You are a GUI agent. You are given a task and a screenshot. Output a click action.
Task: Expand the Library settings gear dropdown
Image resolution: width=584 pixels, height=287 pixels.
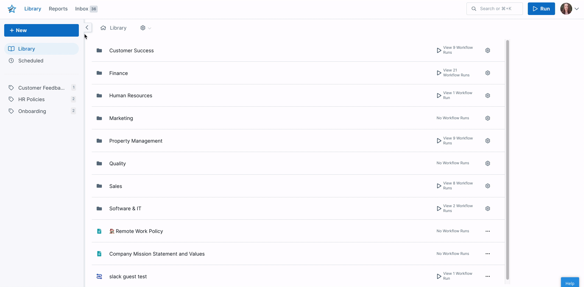pyautogui.click(x=145, y=28)
